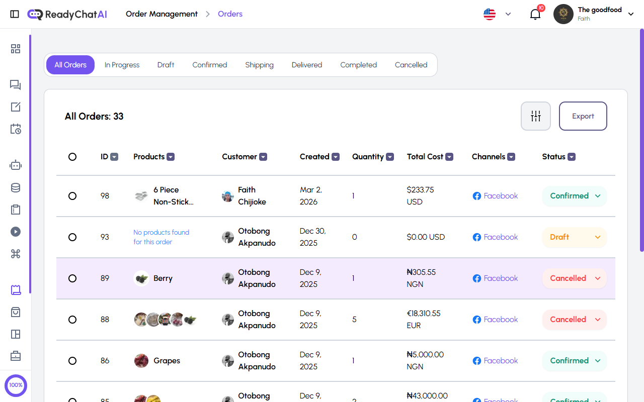
Task: Click the play circle sidebar icon
Action: pos(16,232)
